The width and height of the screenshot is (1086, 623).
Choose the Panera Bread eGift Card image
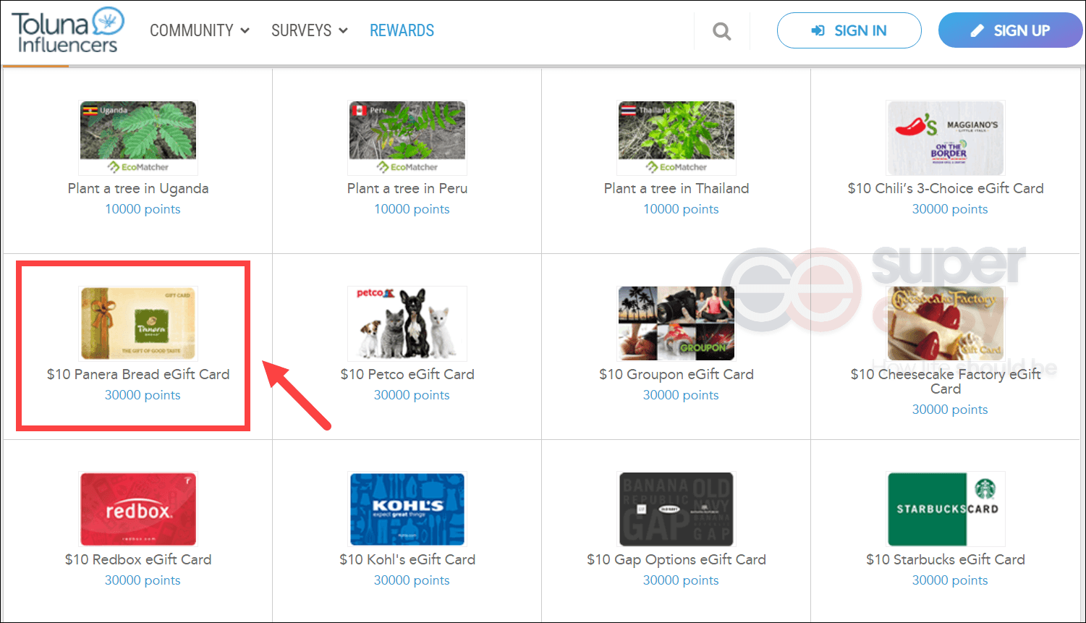138,323
